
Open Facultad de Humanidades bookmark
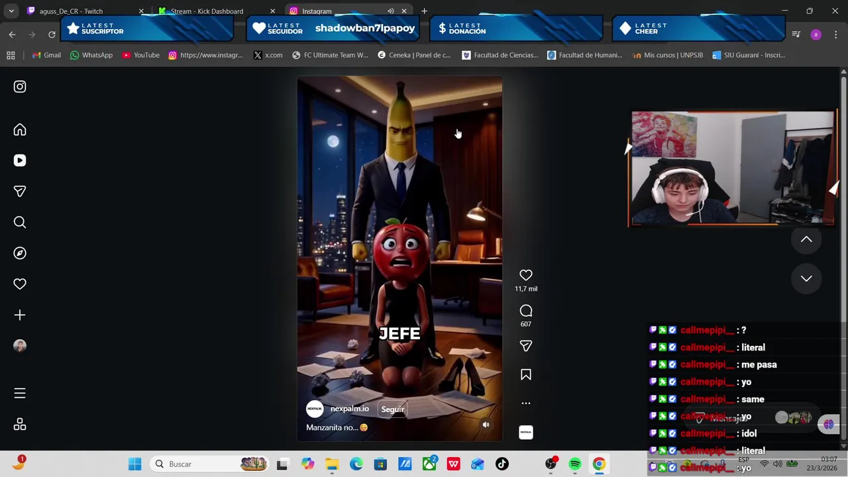(584, 55)
